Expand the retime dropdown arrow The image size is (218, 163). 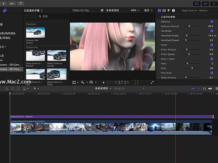tap(96, 82)
